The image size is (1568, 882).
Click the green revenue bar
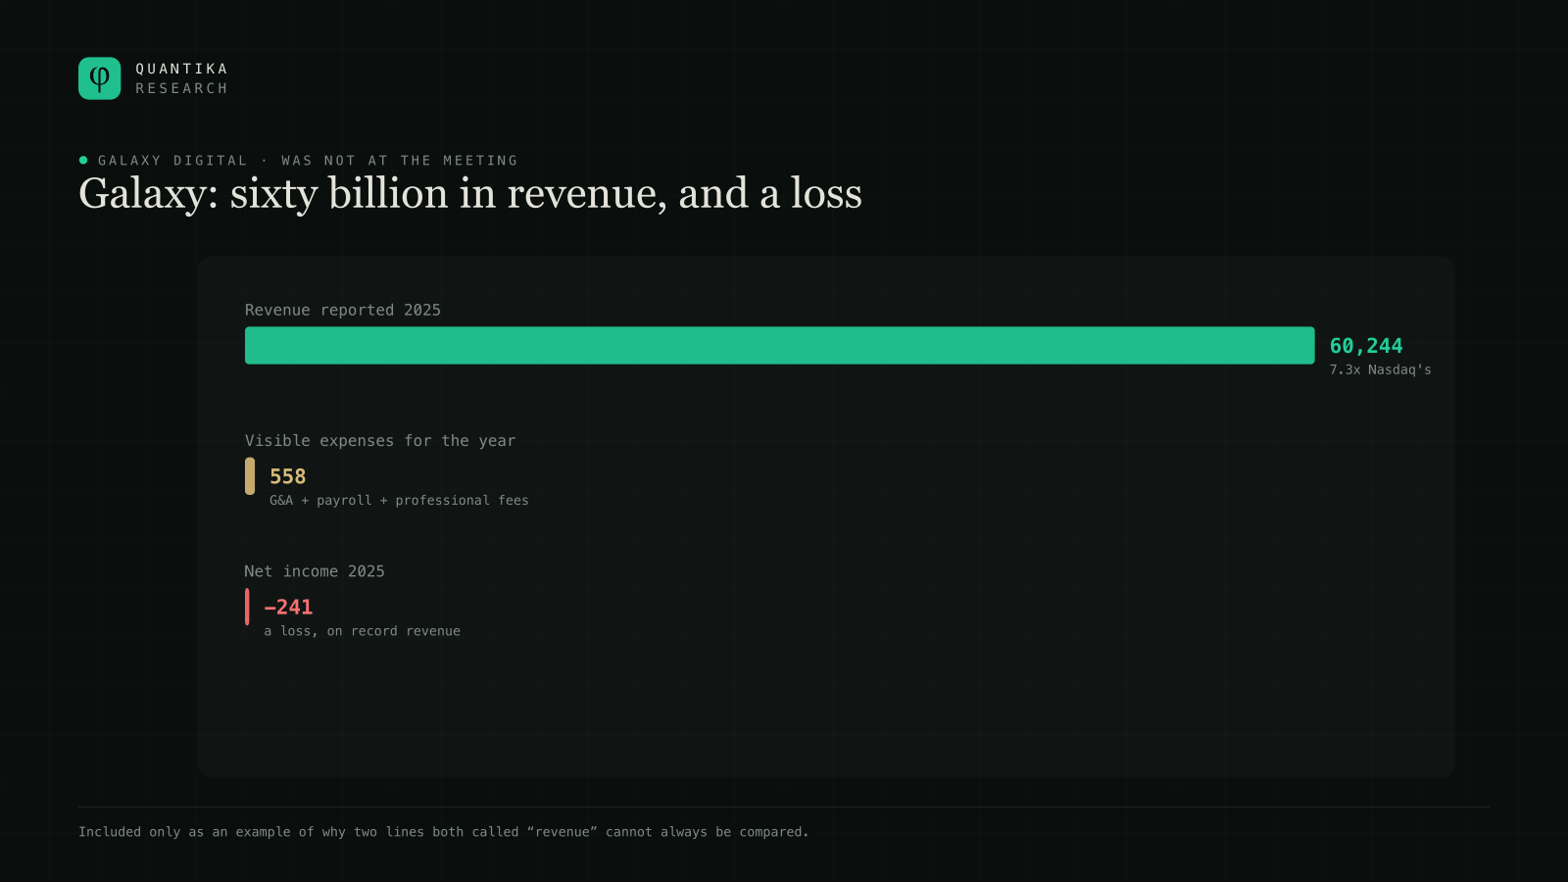click(779, 345)
